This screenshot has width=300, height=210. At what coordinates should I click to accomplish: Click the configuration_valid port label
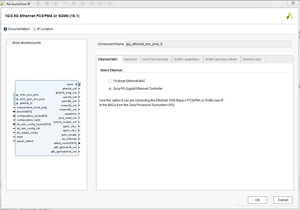pos(29,120)
